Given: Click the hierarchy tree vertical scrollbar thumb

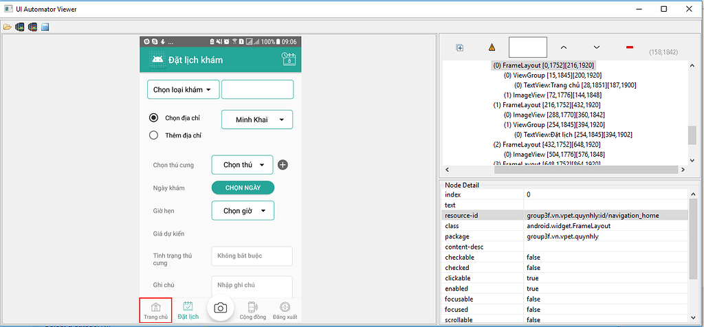Looking at the screenshot, I should tap(692, 135).
